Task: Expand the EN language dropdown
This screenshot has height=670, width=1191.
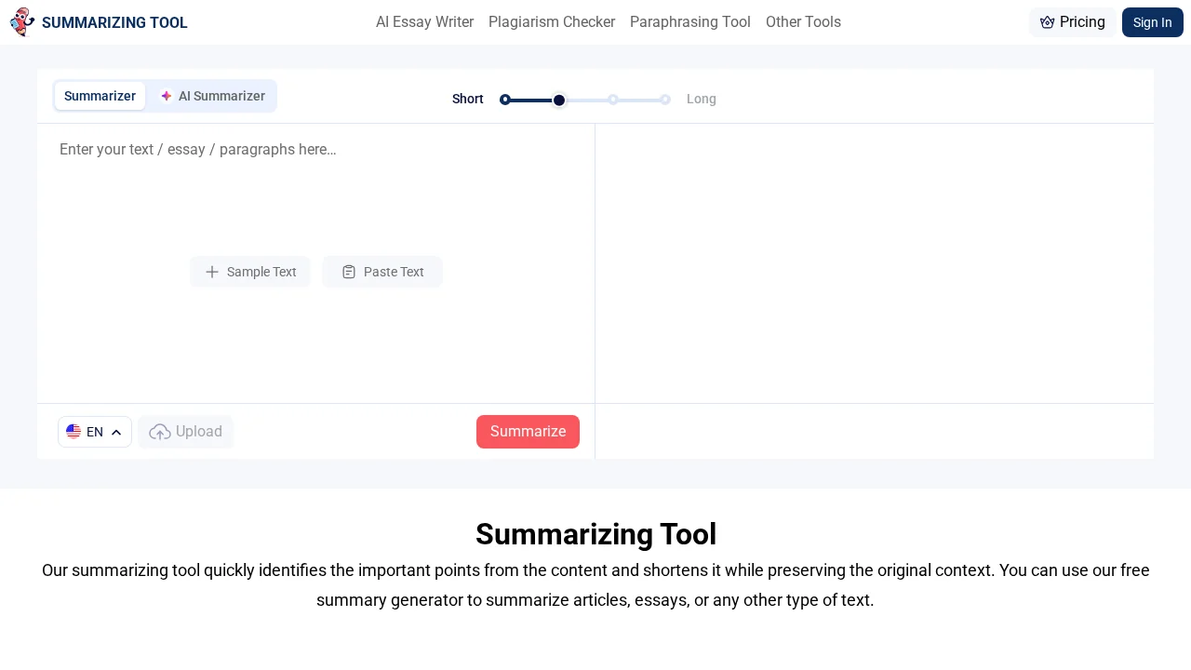Action: tap(94, 431)
